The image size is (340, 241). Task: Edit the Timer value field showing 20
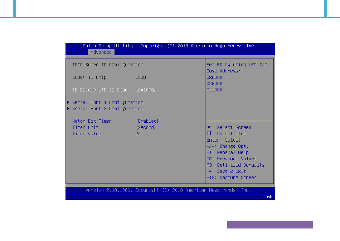click(x=138, y=134)
